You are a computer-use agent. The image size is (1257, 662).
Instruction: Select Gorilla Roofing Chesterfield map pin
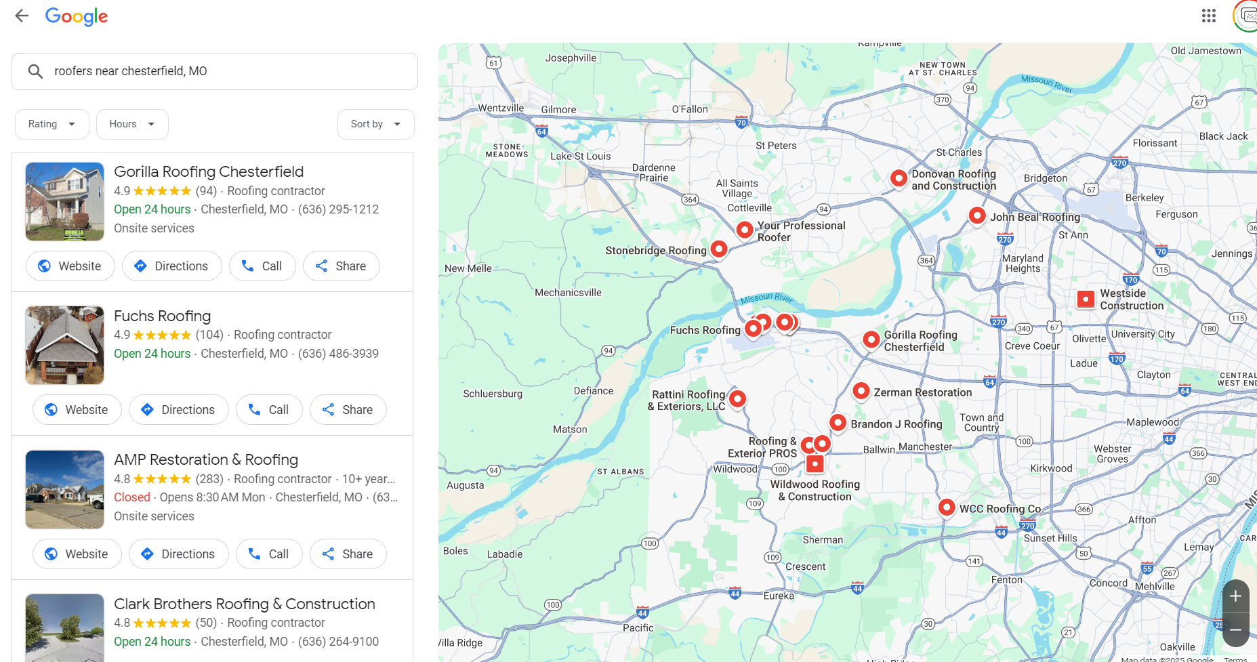(871, 339)
